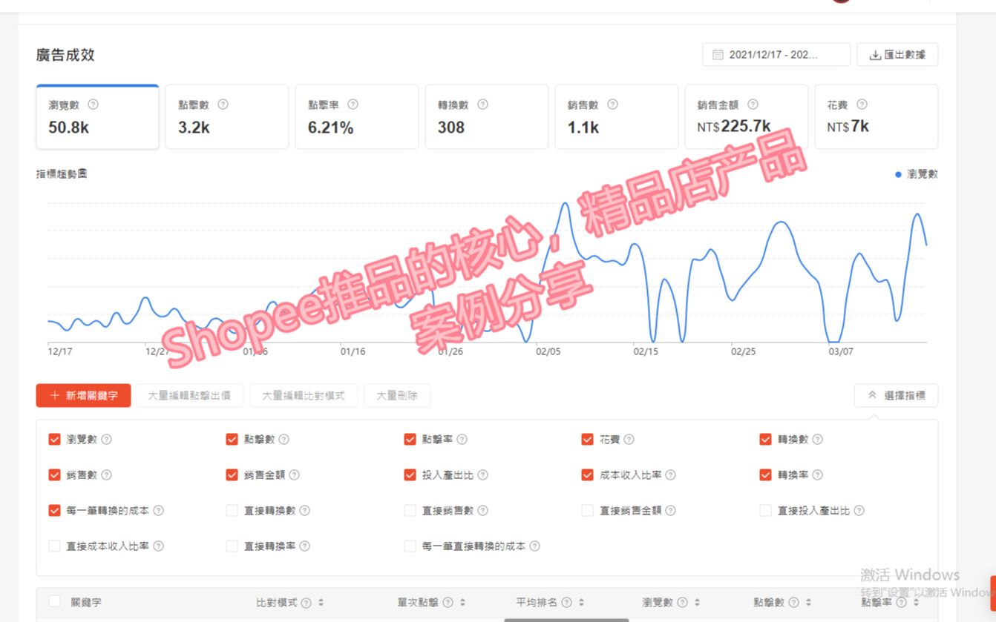Enable the 直接銷售金額 checkbox
The image size is (996, 622).
588,511
